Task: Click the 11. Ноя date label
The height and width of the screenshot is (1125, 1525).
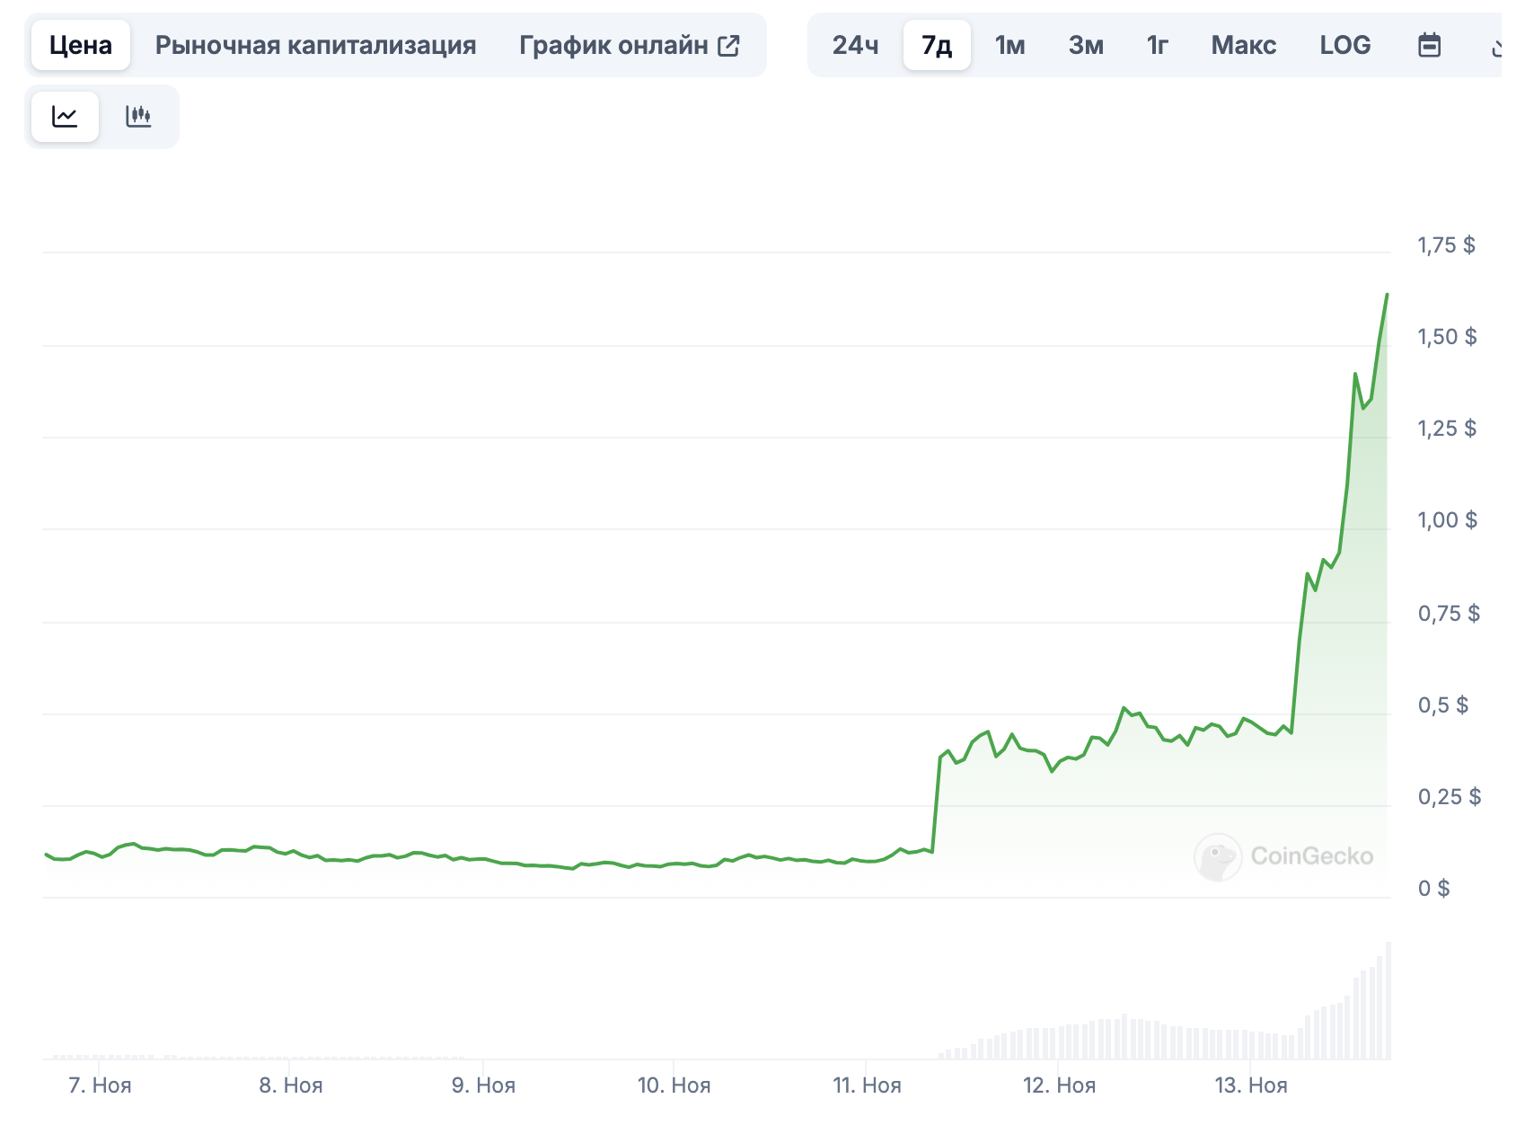Action: pyautogui.click(x=867, y=1085)
